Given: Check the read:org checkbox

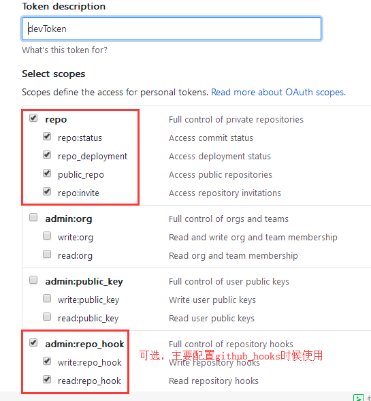Looking at the screenshot, I should 47,254.
